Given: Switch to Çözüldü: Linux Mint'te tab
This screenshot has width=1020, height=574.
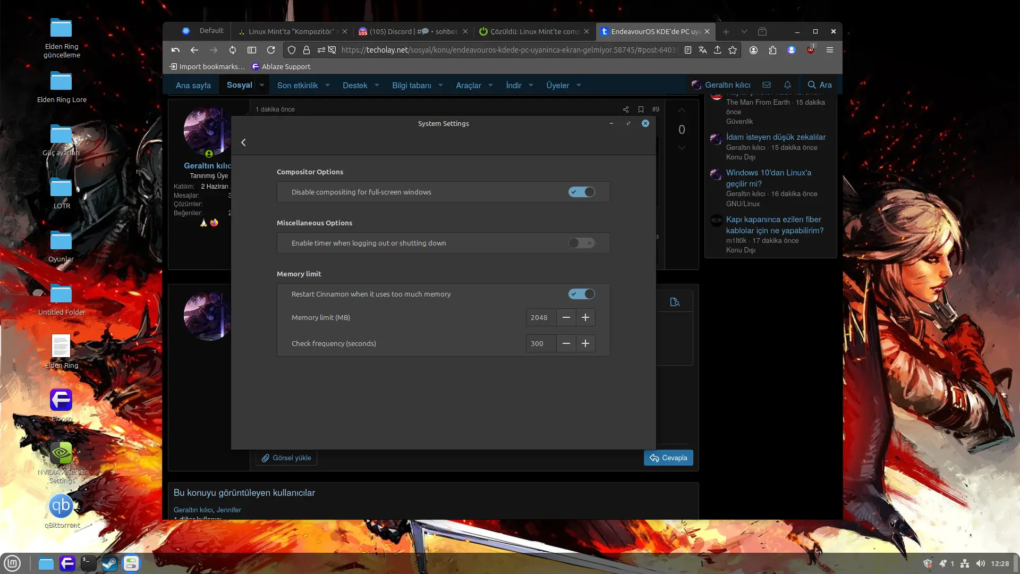Looking at the screenshot, I should (534, 31).
